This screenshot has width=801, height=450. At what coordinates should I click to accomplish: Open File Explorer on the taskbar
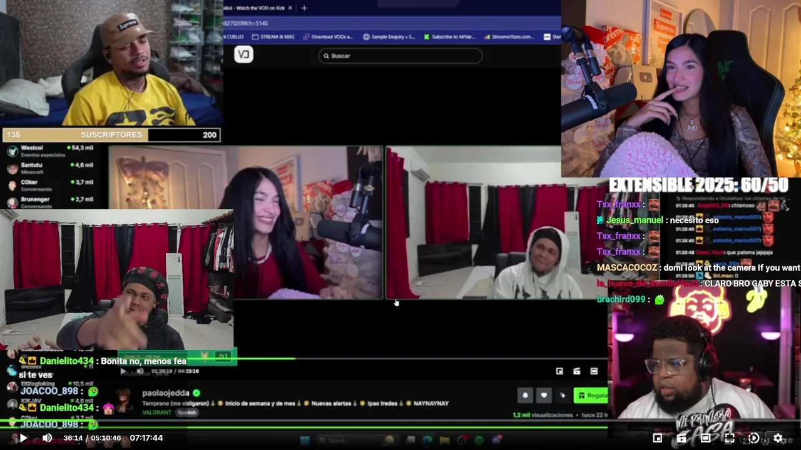tap(444, 441)
